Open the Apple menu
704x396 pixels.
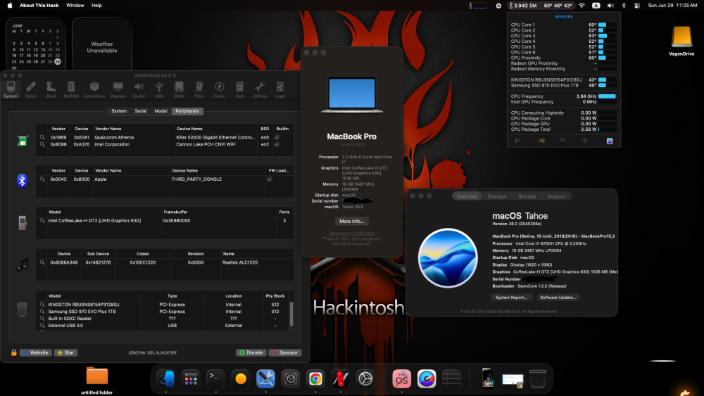coord(9,6)
